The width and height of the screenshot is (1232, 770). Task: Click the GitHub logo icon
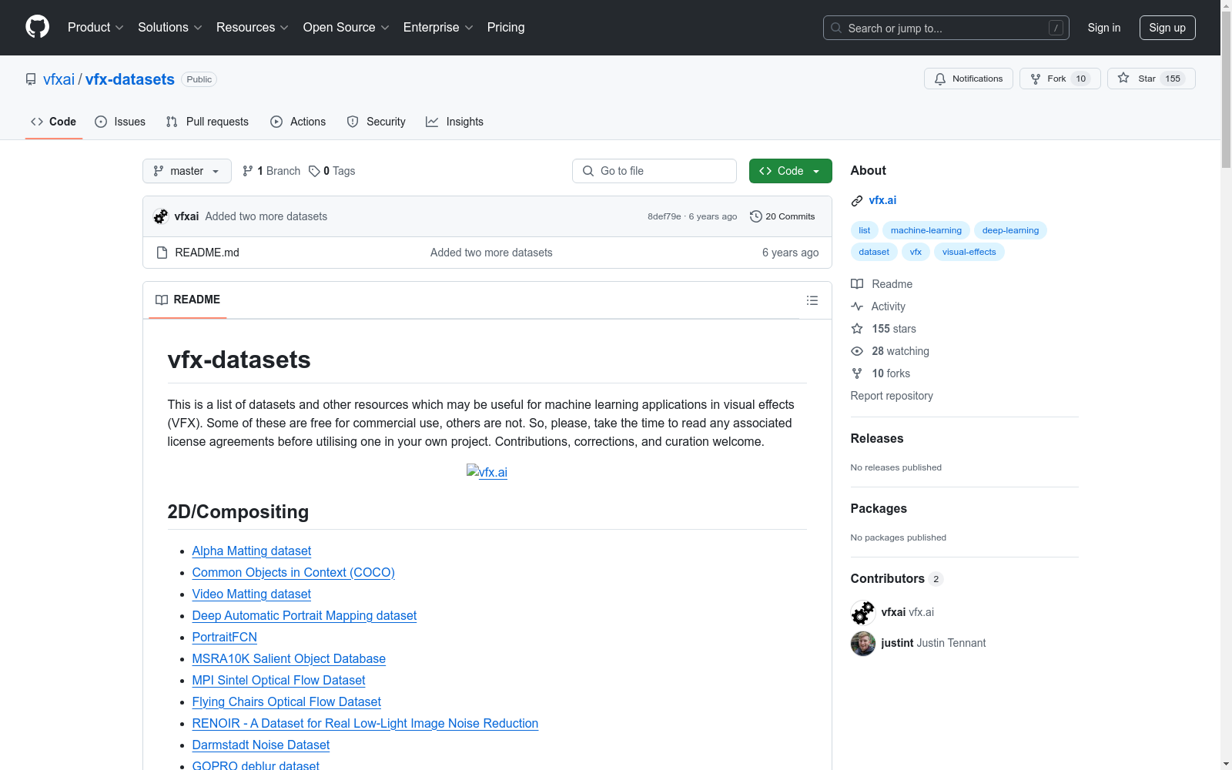point(37,27)
